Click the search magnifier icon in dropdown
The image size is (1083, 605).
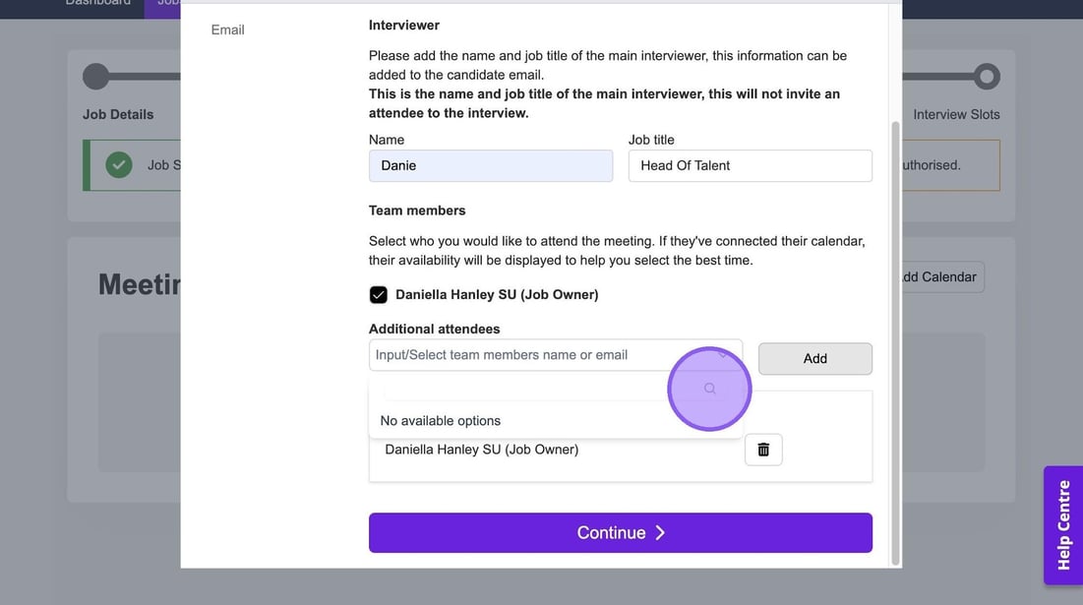pyautogui.click(x=710, y=389)
